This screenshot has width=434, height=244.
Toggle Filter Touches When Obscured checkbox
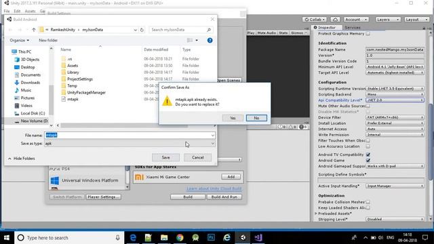coord(368,140)
